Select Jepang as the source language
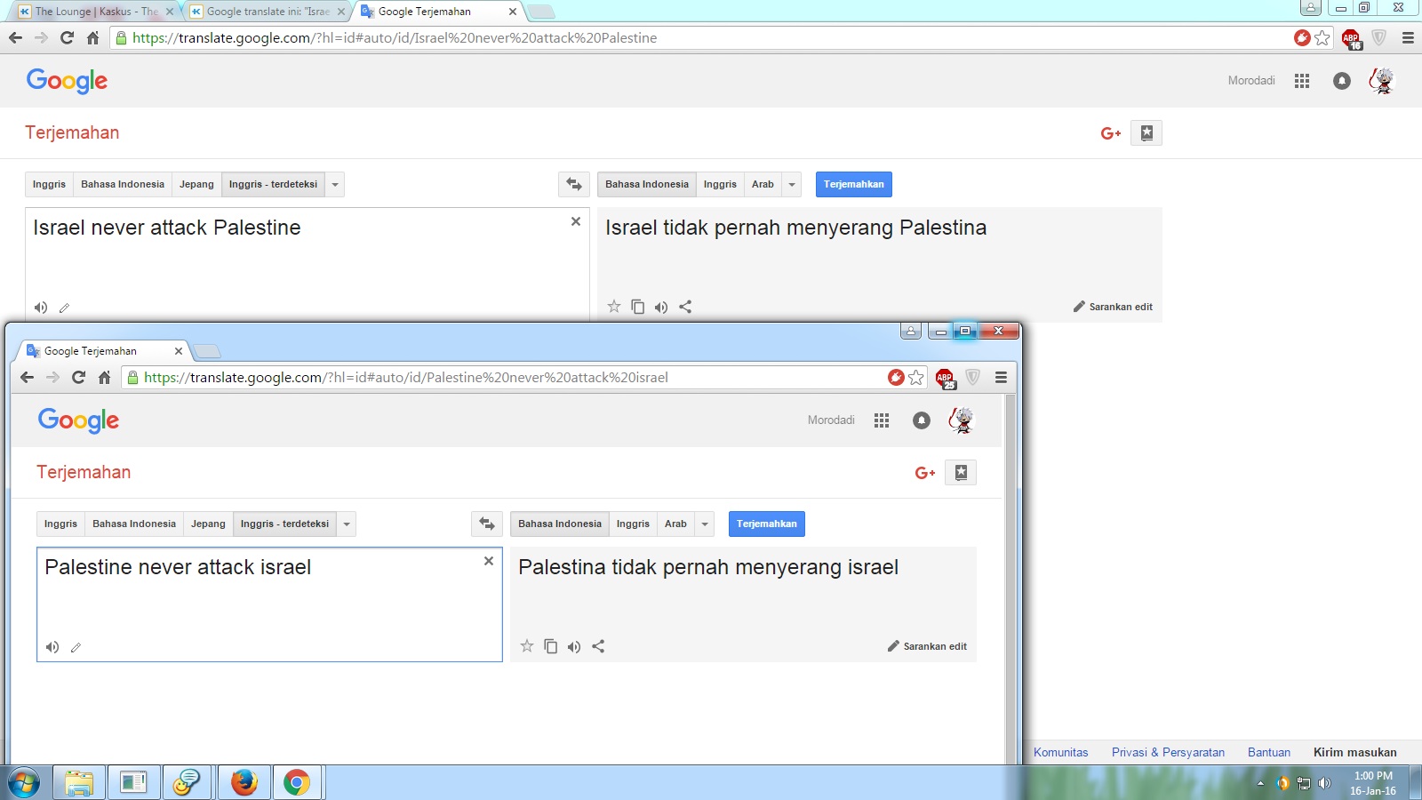 [208, 524]
